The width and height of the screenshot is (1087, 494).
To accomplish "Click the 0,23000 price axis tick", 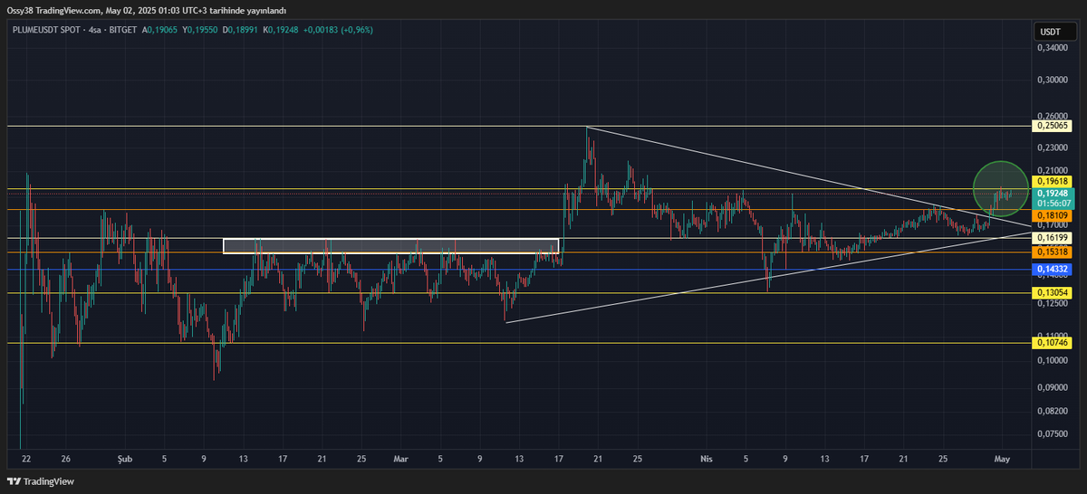I will pyautogui.click(x=1053, y=147).
